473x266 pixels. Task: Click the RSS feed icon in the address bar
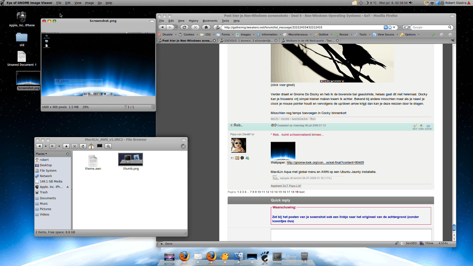point(386,27)
